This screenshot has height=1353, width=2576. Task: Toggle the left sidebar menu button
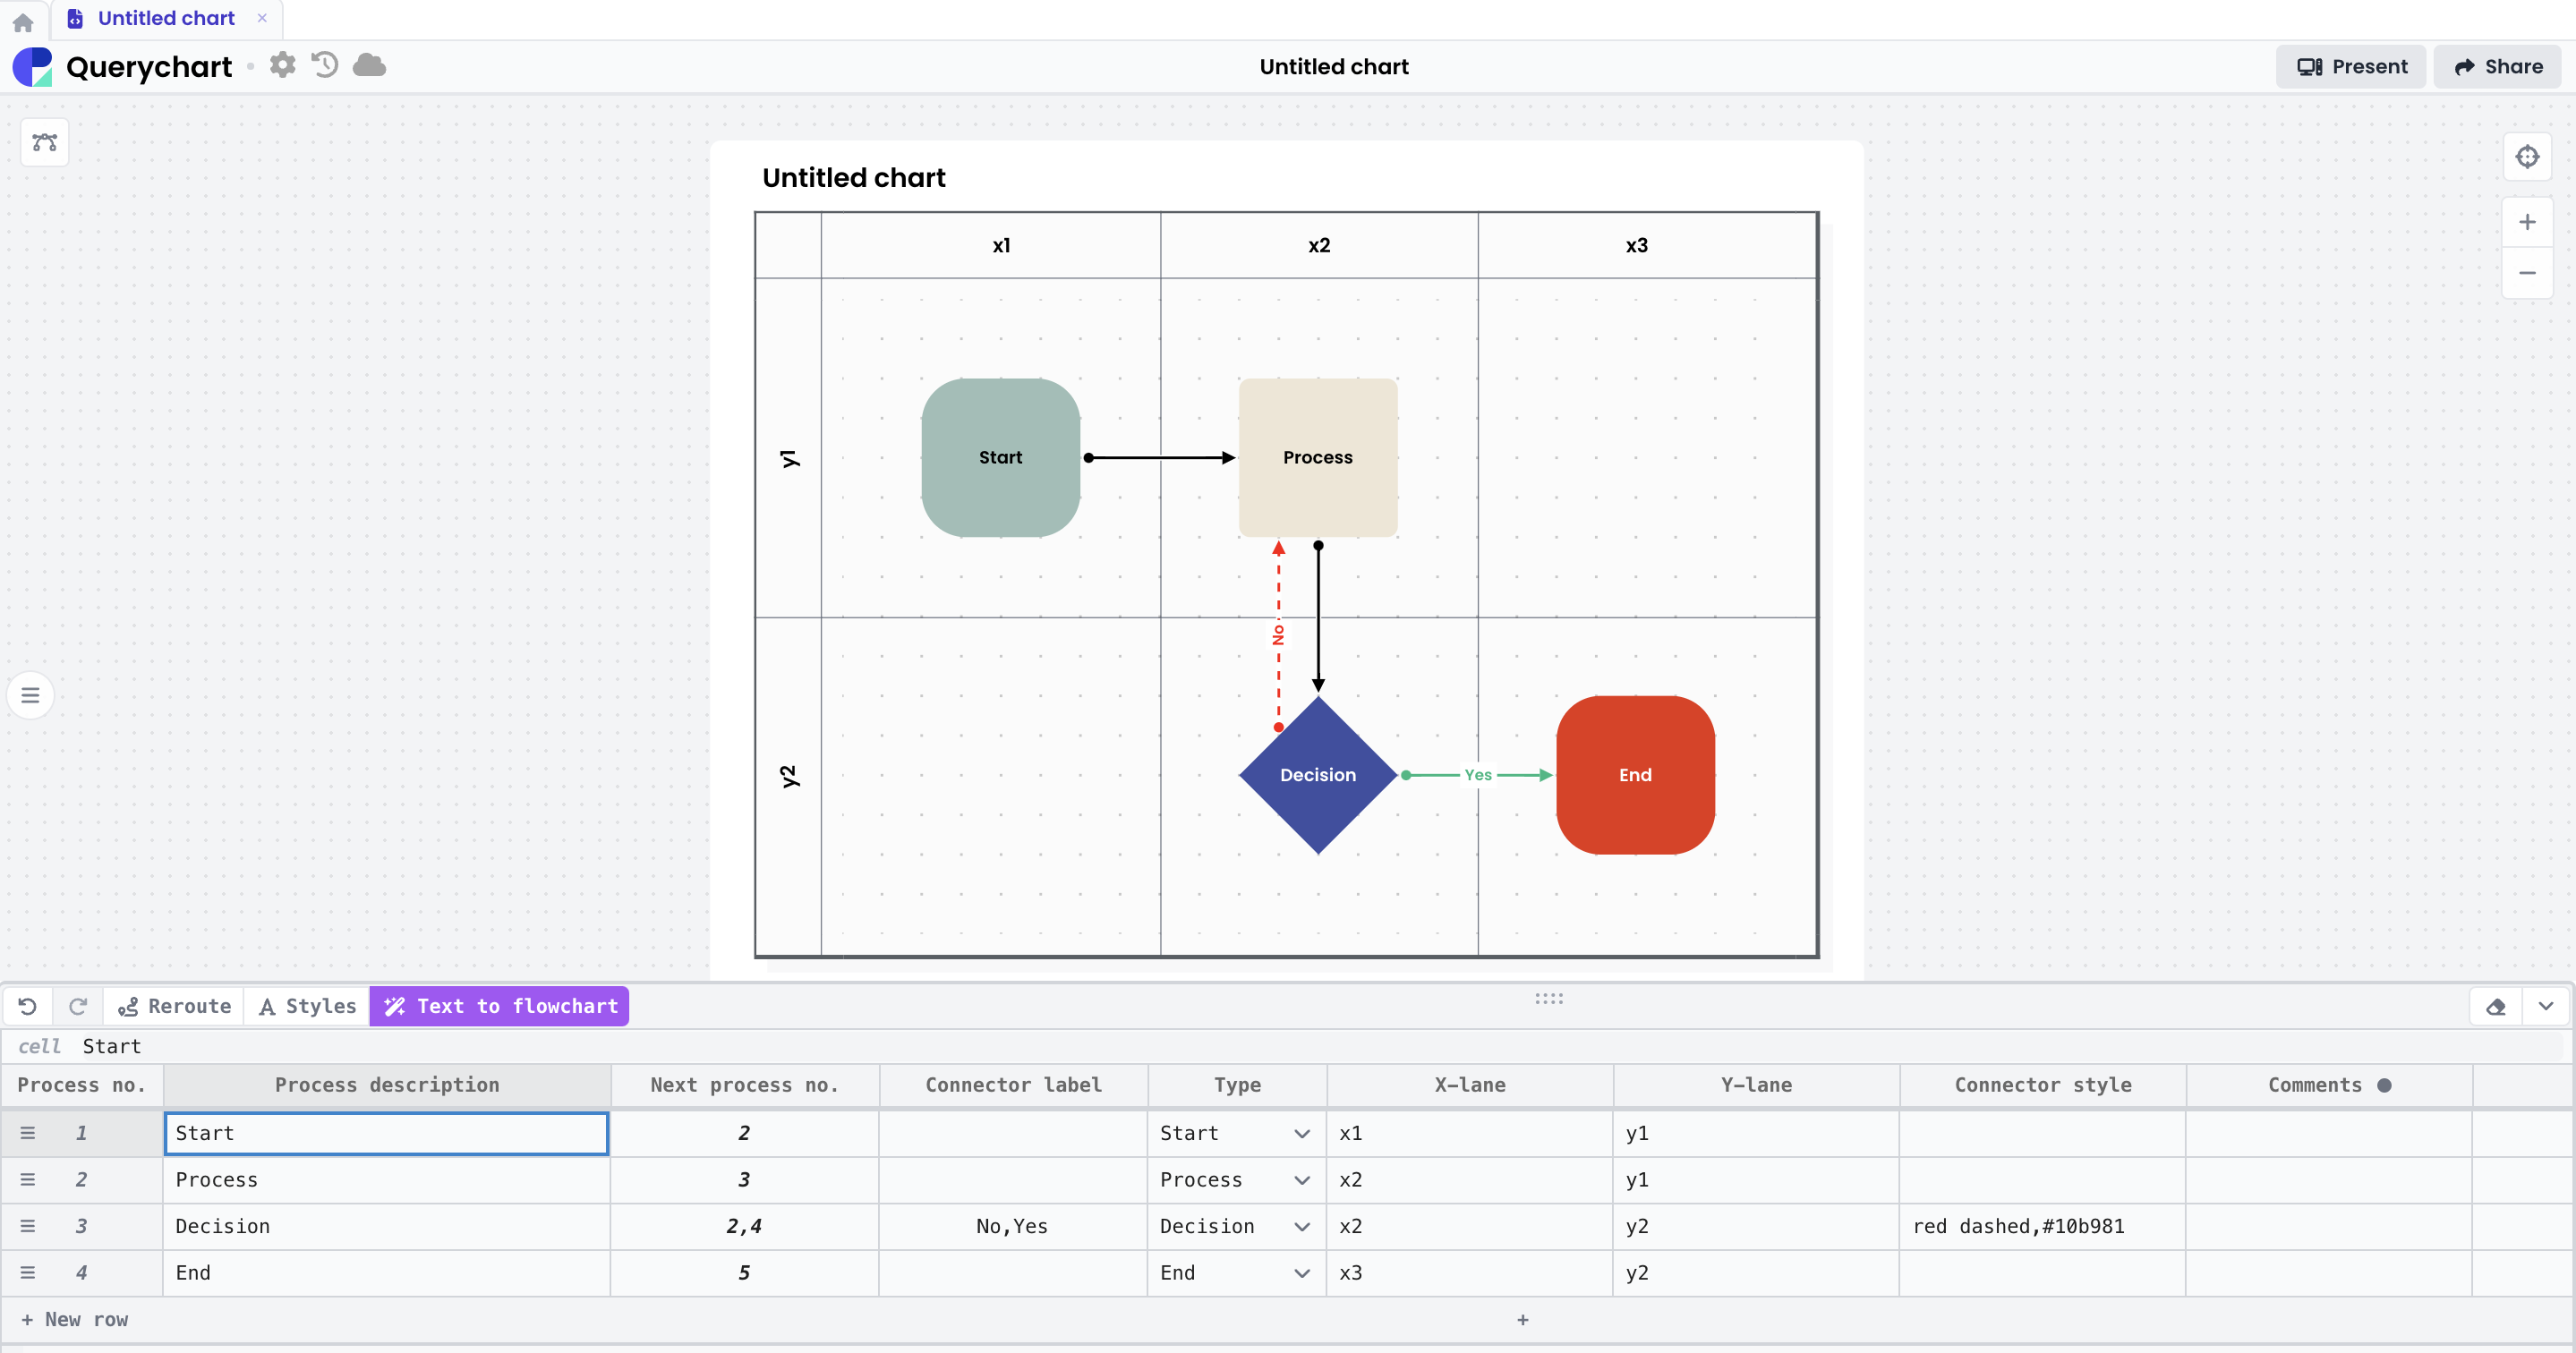(30, 695)
